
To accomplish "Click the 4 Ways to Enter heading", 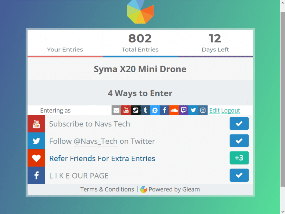I will 140,93.
